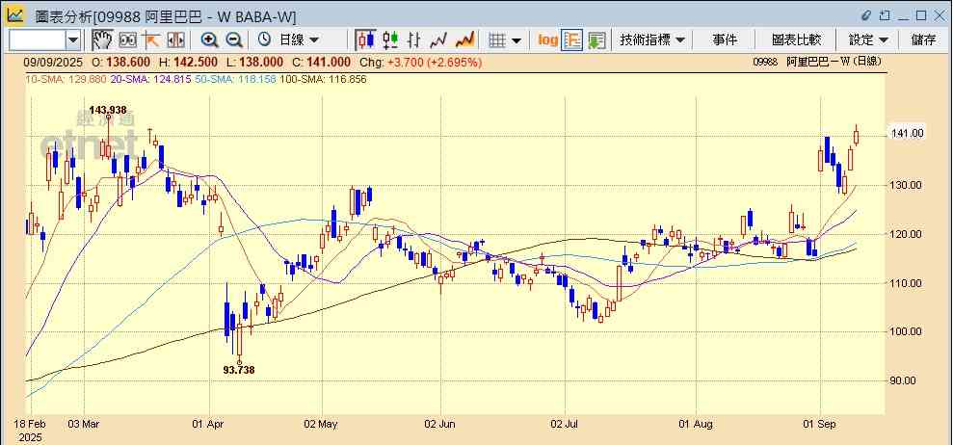
Task: Click the 03 Mar date axis label
Action: pyautogui.click(x=85, y=424)
